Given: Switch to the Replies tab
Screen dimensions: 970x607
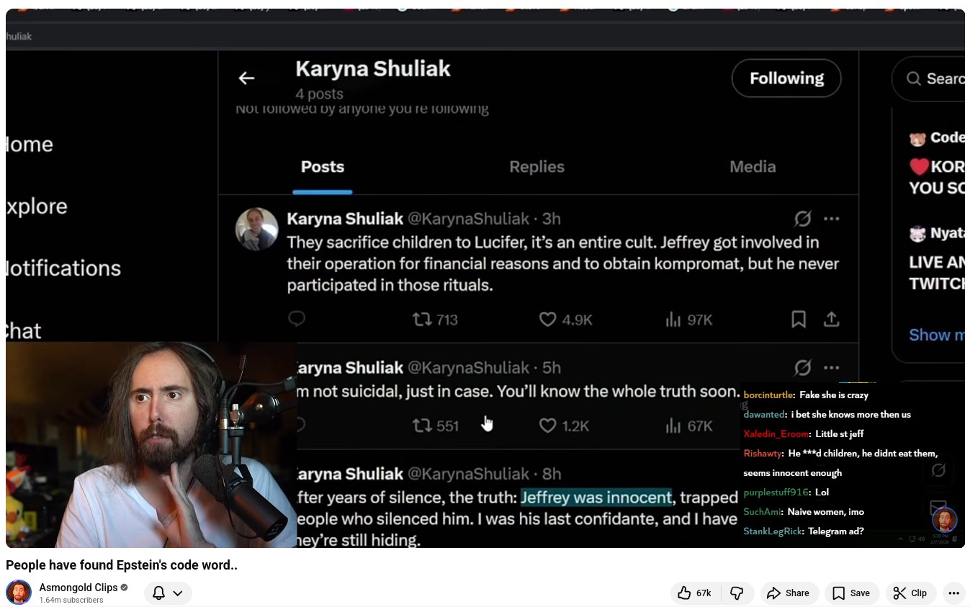Looking at the screenshot, I should pos(536,167).
